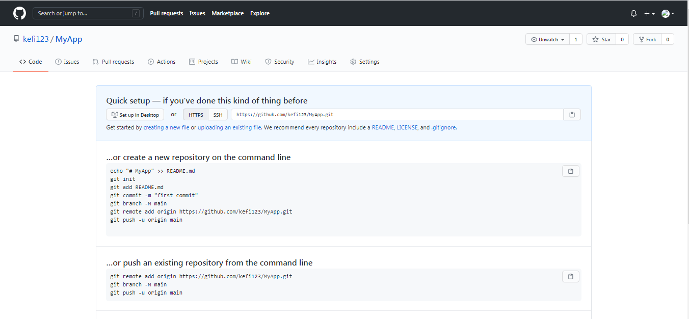
Task: Click the Quick setup heading text
Action: pyautogui.click(x=207, y=101)
